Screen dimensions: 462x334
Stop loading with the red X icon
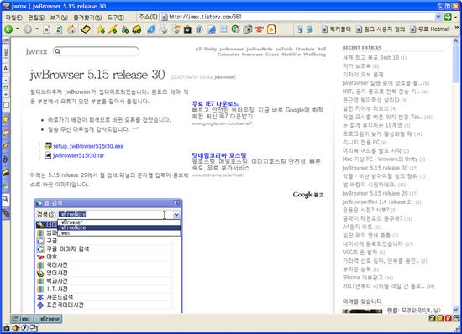pyautogui.click(x=46, y=29)
